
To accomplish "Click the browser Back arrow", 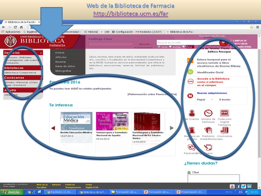I will coord(4,27).
